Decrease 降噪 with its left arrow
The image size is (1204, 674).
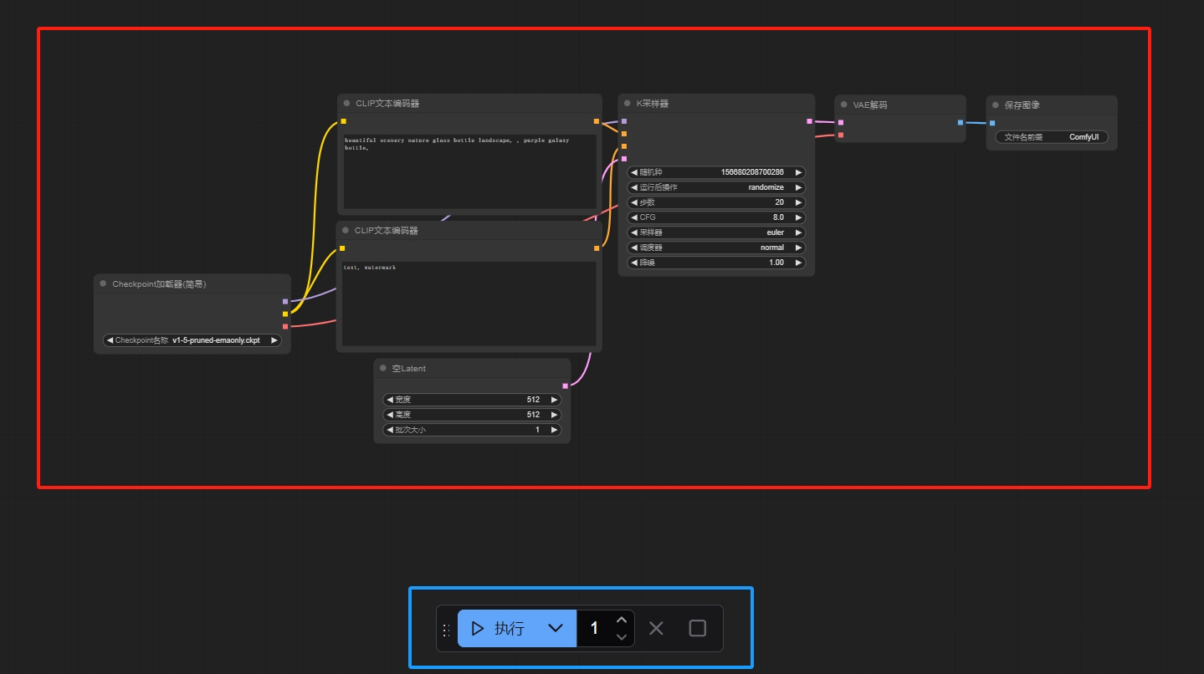634,263
